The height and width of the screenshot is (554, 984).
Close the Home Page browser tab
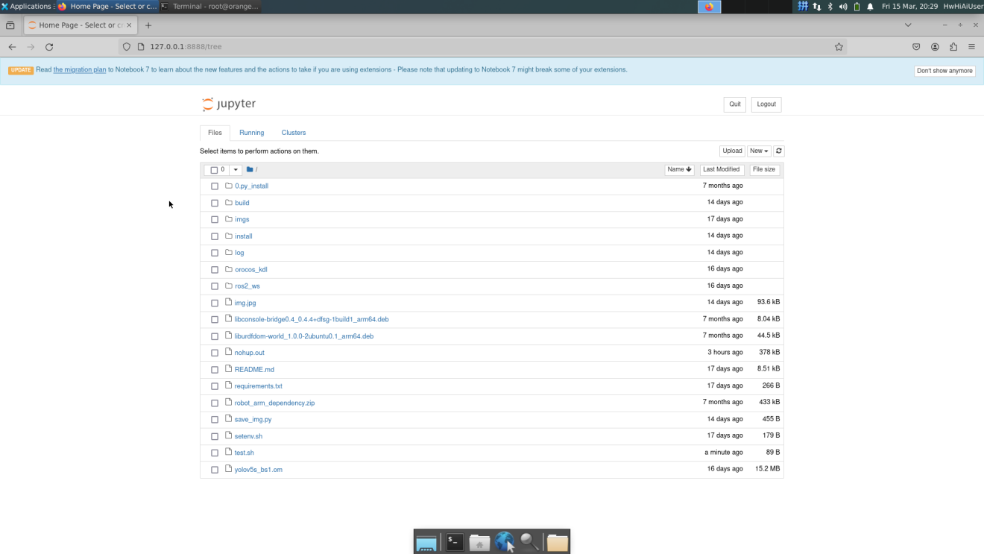(x=129, y=25)
